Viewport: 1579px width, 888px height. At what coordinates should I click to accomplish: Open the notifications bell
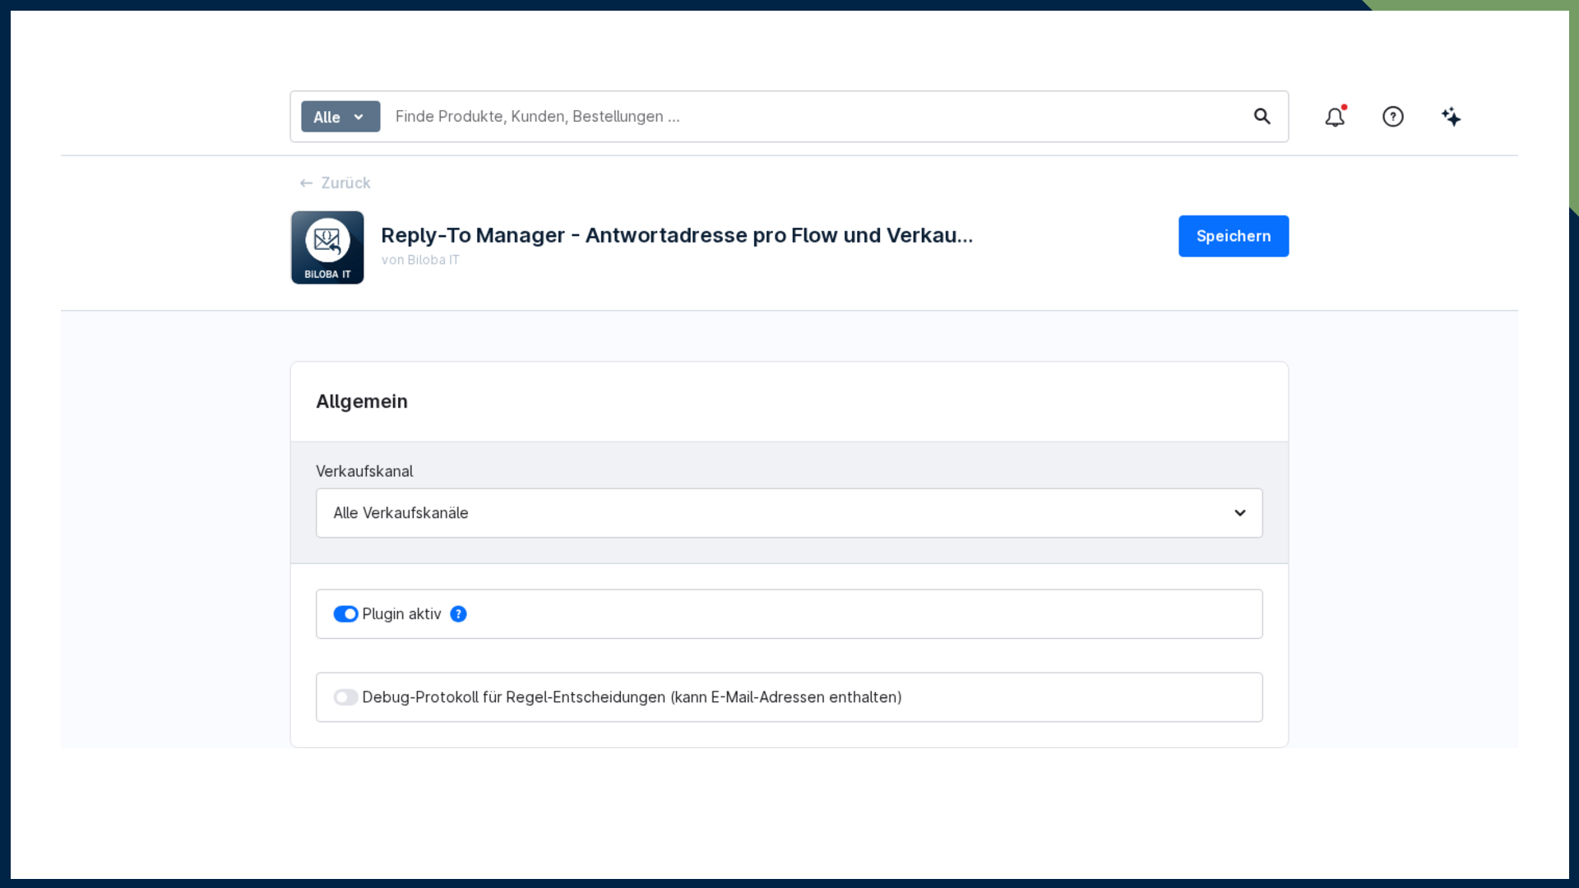coord(1335,117)
